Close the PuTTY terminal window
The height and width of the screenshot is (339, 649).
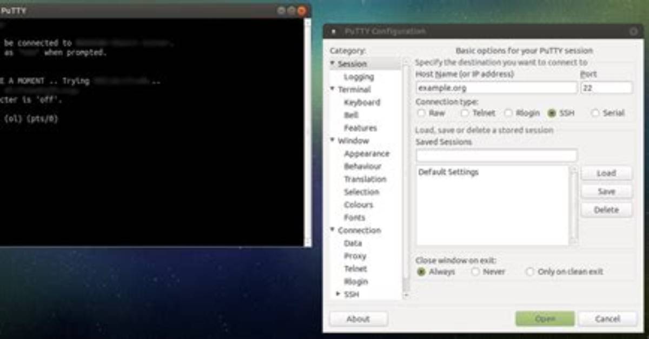pos(301,10)
